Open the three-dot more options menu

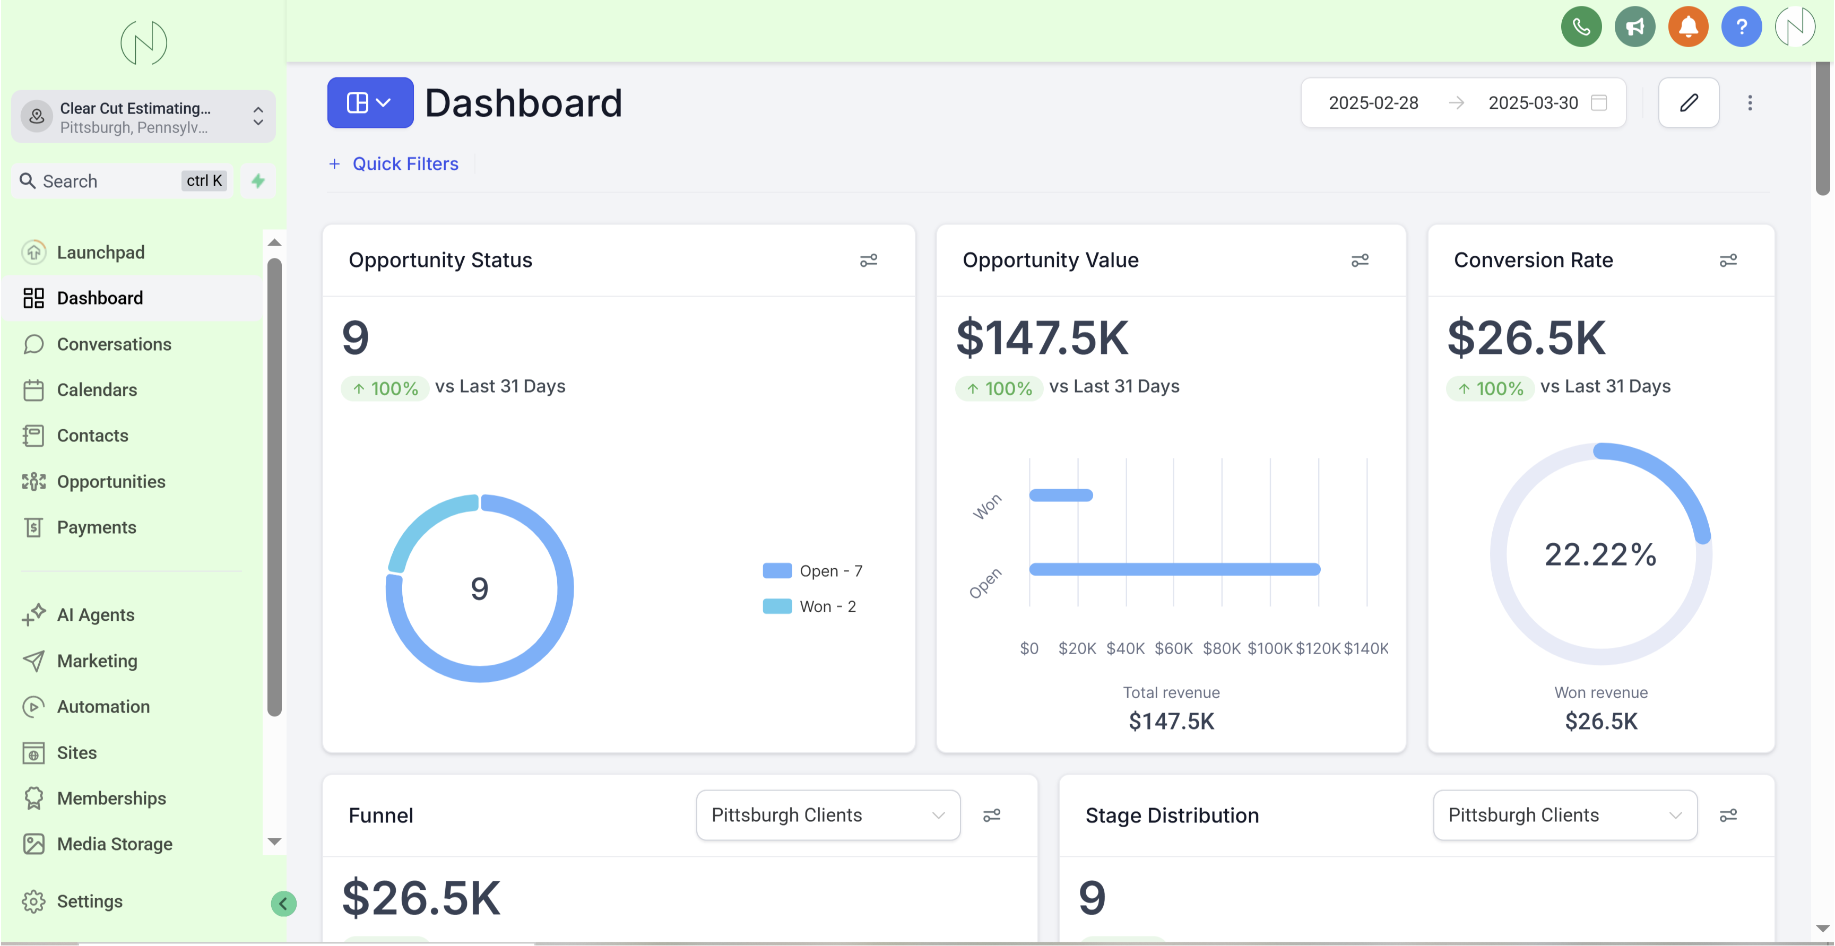(1750, 102)
